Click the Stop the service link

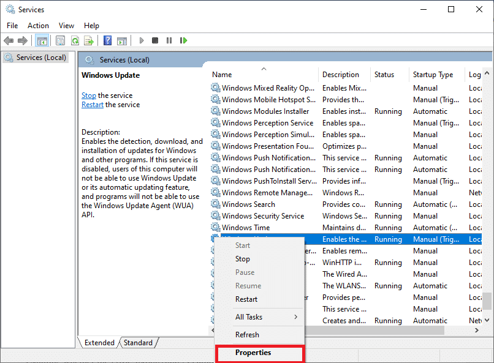pos(88,95)
